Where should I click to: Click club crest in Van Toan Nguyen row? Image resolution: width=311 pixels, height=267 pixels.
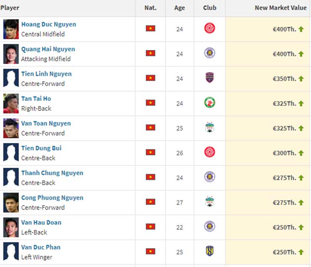[209, 128]
